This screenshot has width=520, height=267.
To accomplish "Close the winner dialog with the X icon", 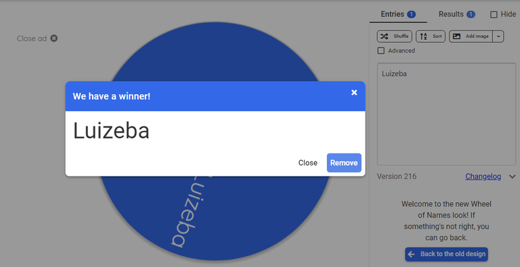I will point(354,93).
